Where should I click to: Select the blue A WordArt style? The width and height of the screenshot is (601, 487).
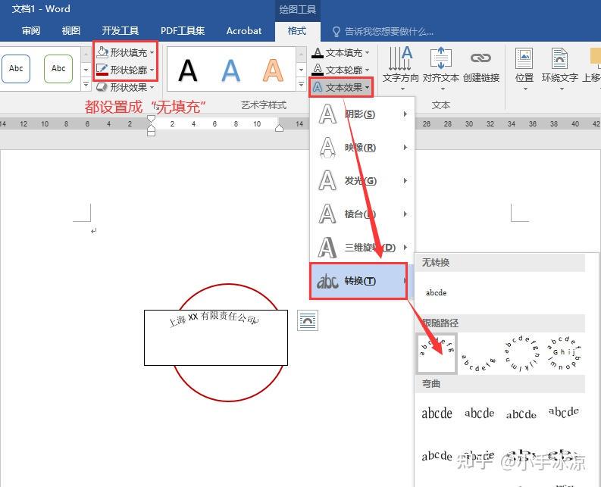(230, 70)
